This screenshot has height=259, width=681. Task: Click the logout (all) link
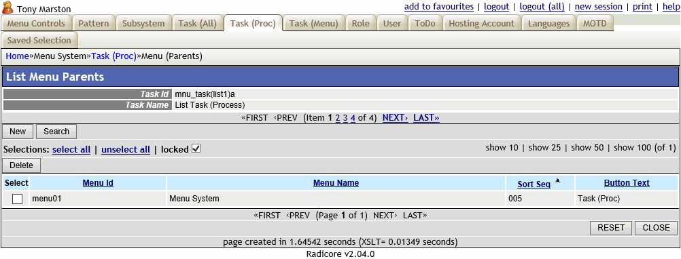[x=542, y=7]
